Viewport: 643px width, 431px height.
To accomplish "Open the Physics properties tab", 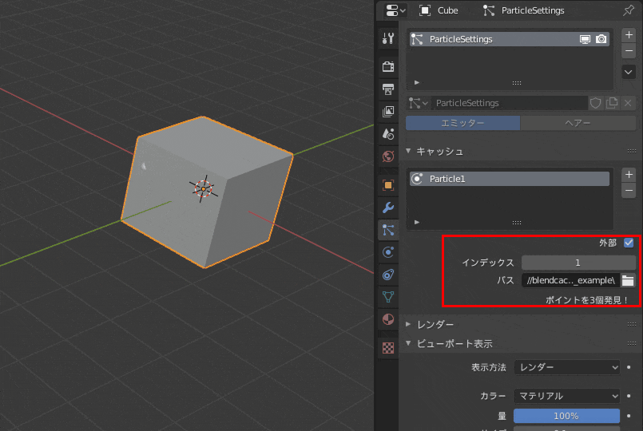I will 388,252.
